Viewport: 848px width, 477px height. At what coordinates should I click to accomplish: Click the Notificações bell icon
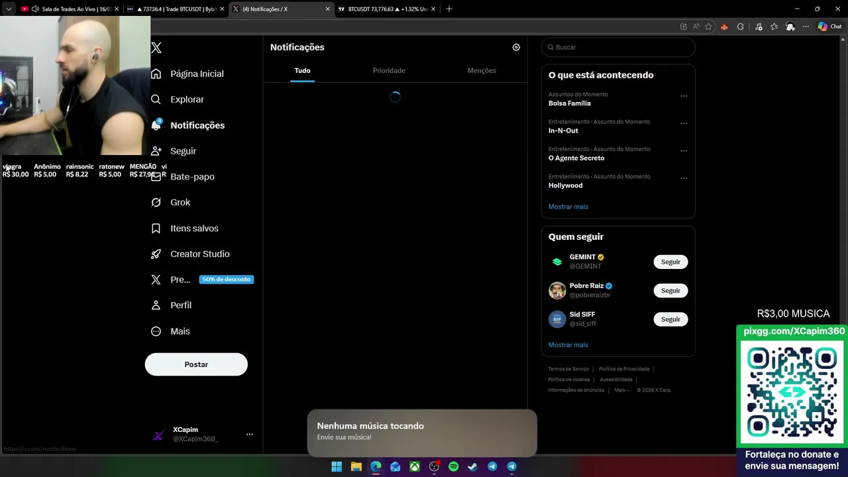[156, 125]
